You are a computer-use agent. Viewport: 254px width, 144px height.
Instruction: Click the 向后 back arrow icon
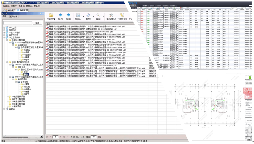coord(60,15)
